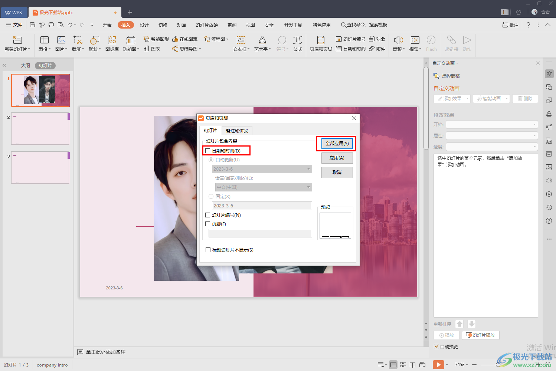Click the Formula icon
Image resolution: width=556 pixels, height=371 pixels.
click(x=298, y=40)
